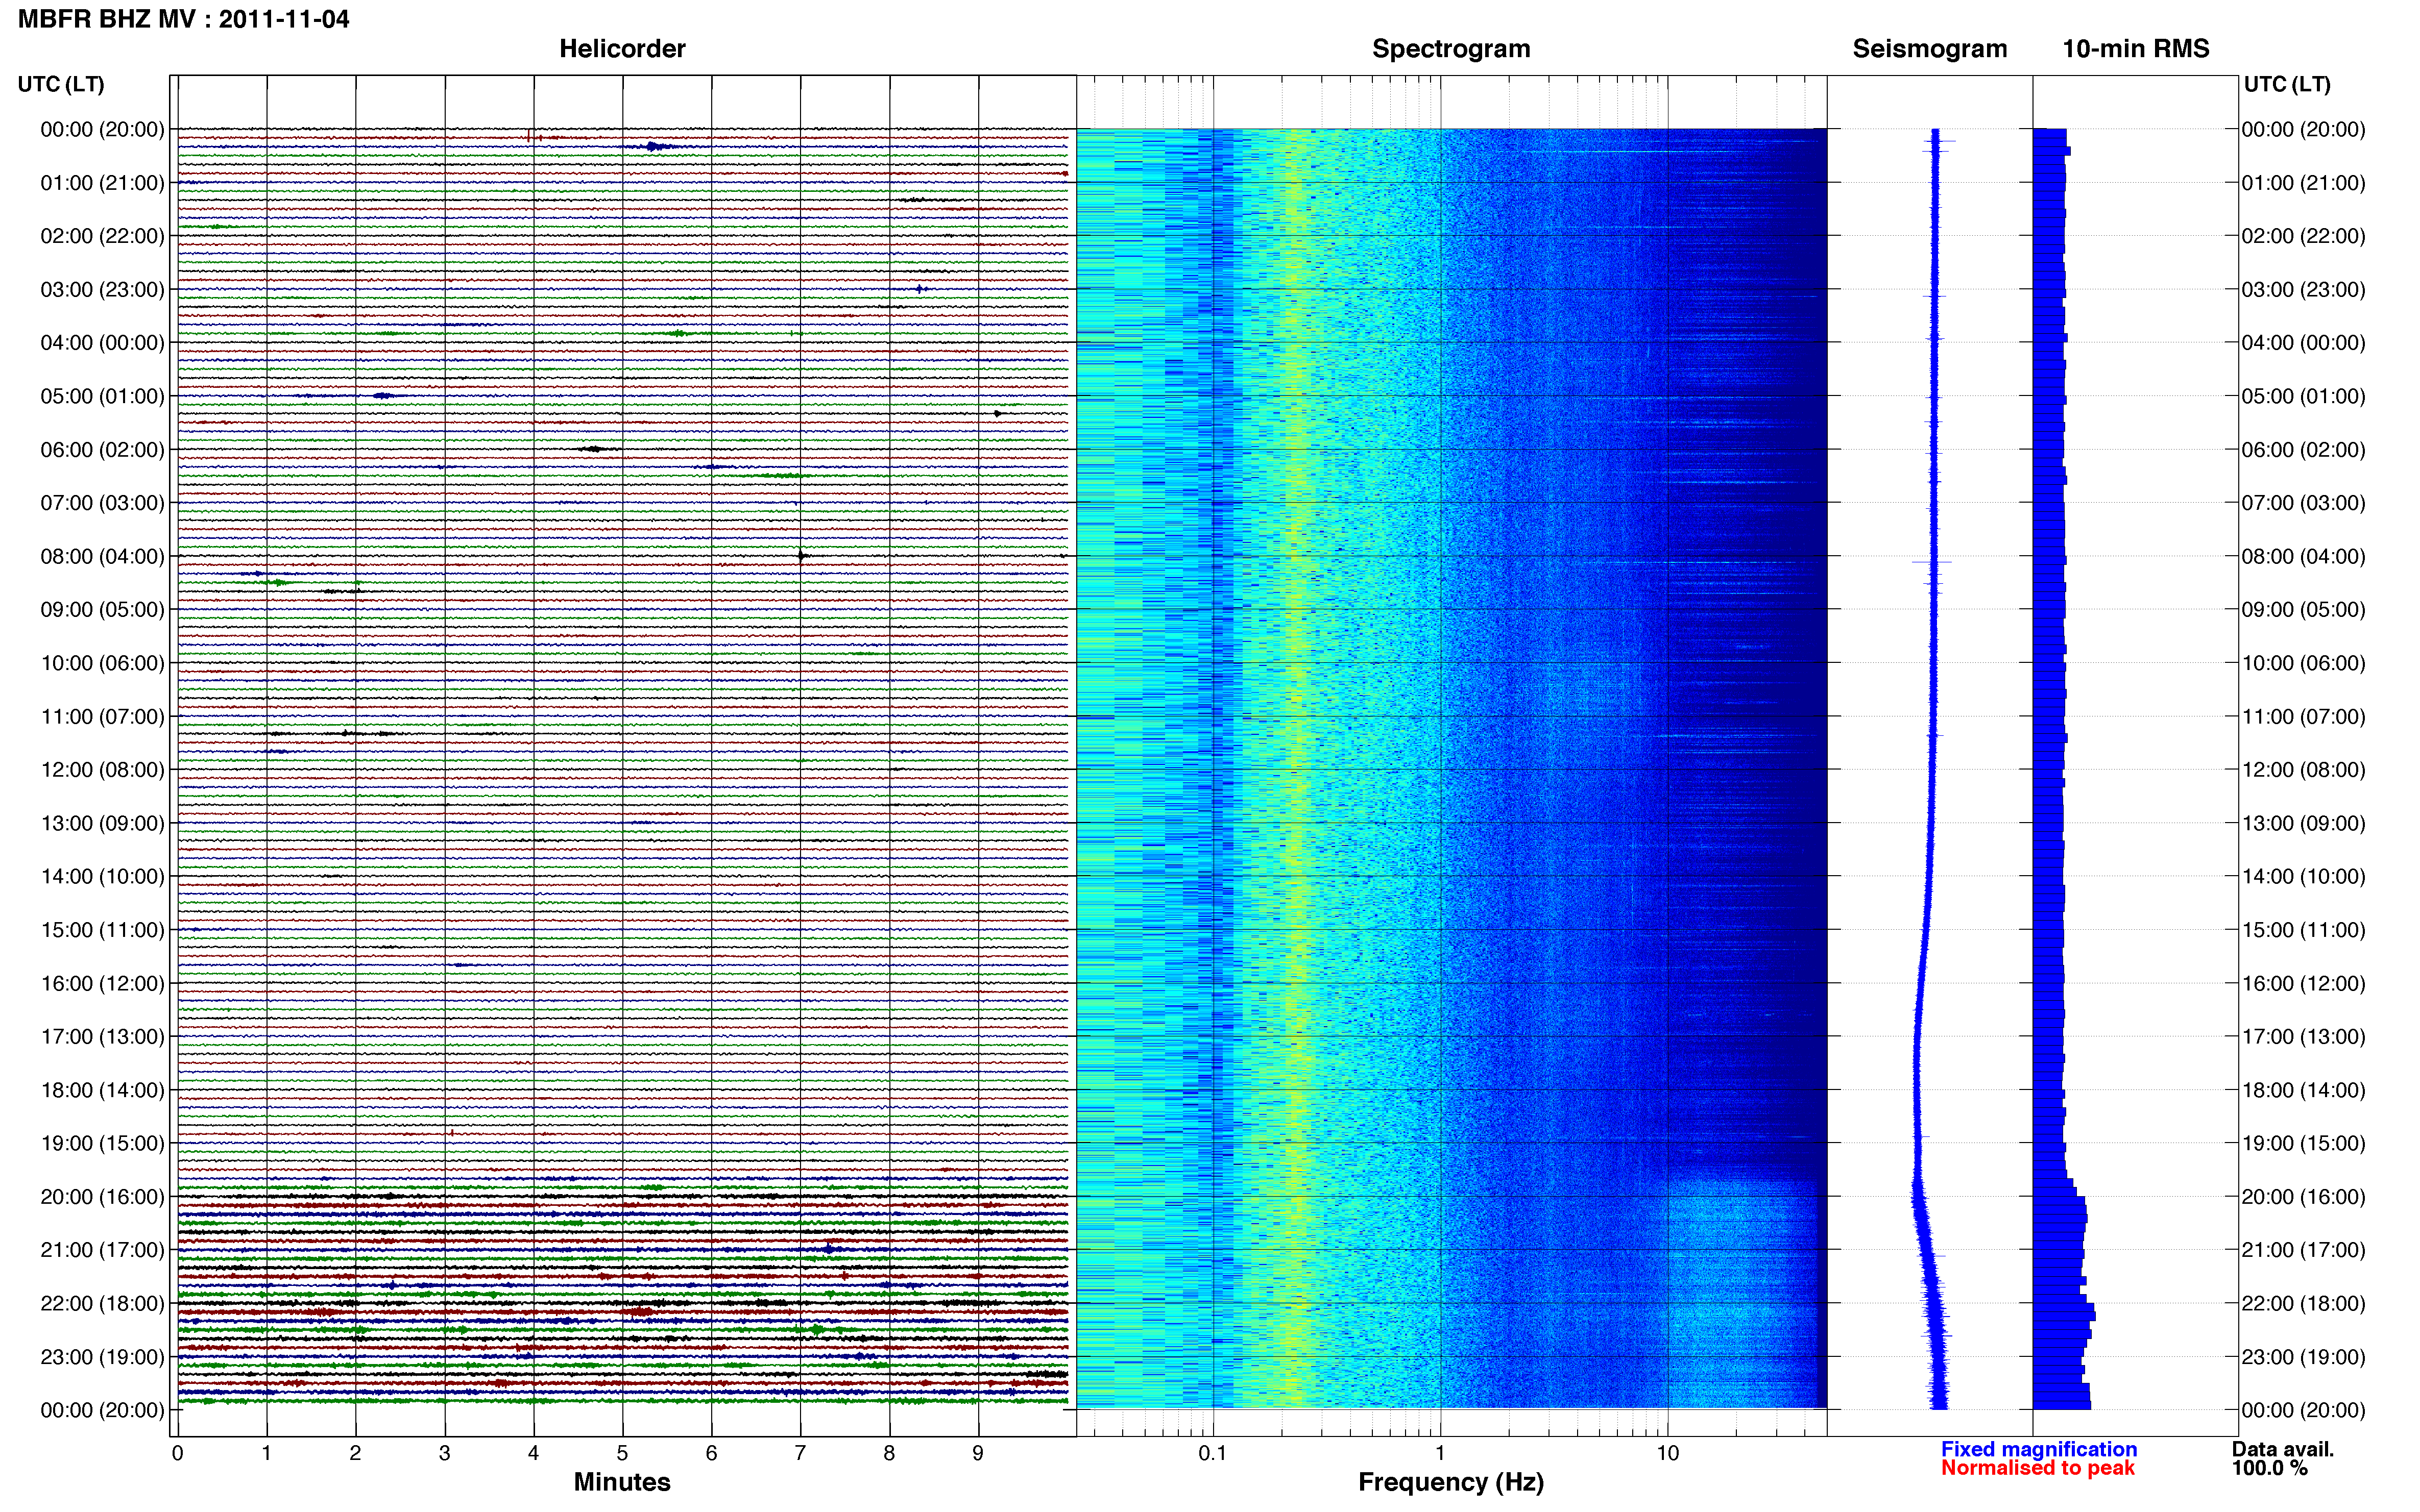Screen dimensions: 2420x1512
Task: Click the plot title MBFR BHZ MV : 2011-11-04
Action: [x=184, y=19]
